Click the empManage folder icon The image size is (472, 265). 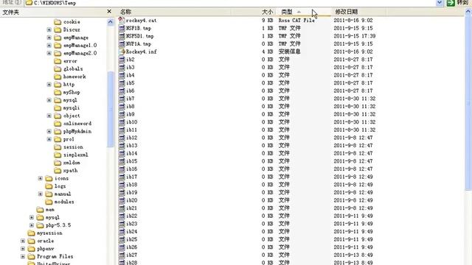coord(58,38)
